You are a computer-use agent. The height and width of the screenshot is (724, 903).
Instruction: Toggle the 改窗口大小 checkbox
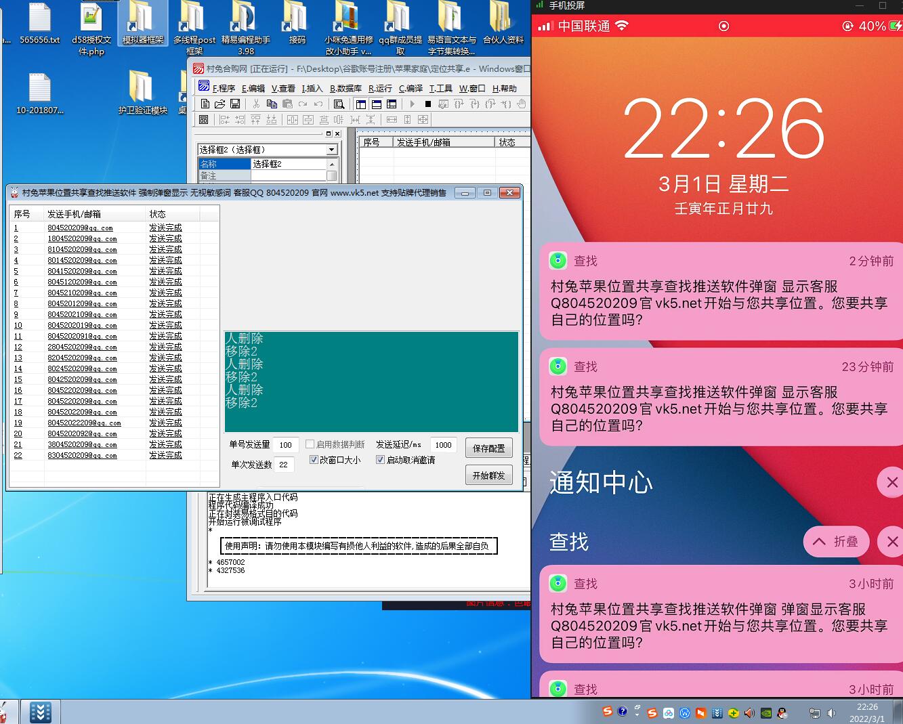pos(314,460)
